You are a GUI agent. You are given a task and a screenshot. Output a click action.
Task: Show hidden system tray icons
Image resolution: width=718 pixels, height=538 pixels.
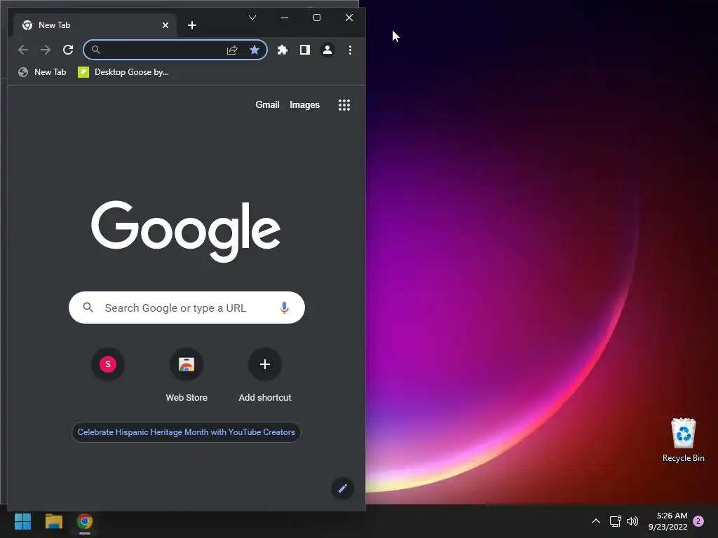[596, 521]
